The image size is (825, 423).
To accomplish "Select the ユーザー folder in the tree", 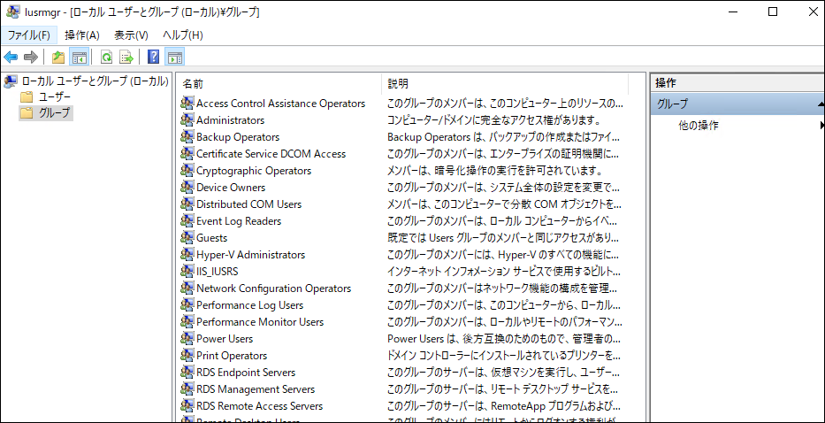I will pyautogui.click(x=55, y=96).
